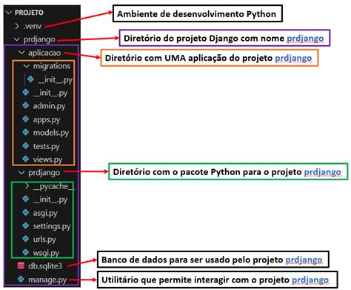The height and width of the screenshot is (290, 351).
Task: Open the models.py file name
Action: [51, 133]
